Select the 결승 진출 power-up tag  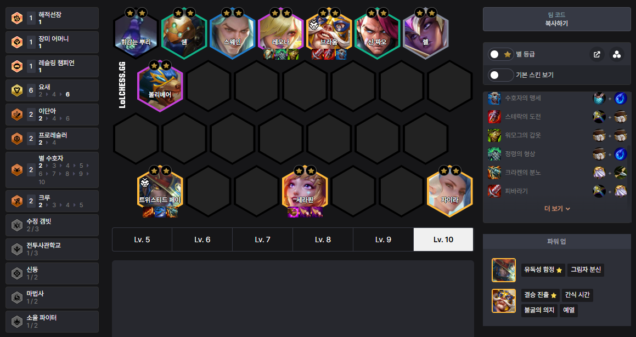pos(540,295)
